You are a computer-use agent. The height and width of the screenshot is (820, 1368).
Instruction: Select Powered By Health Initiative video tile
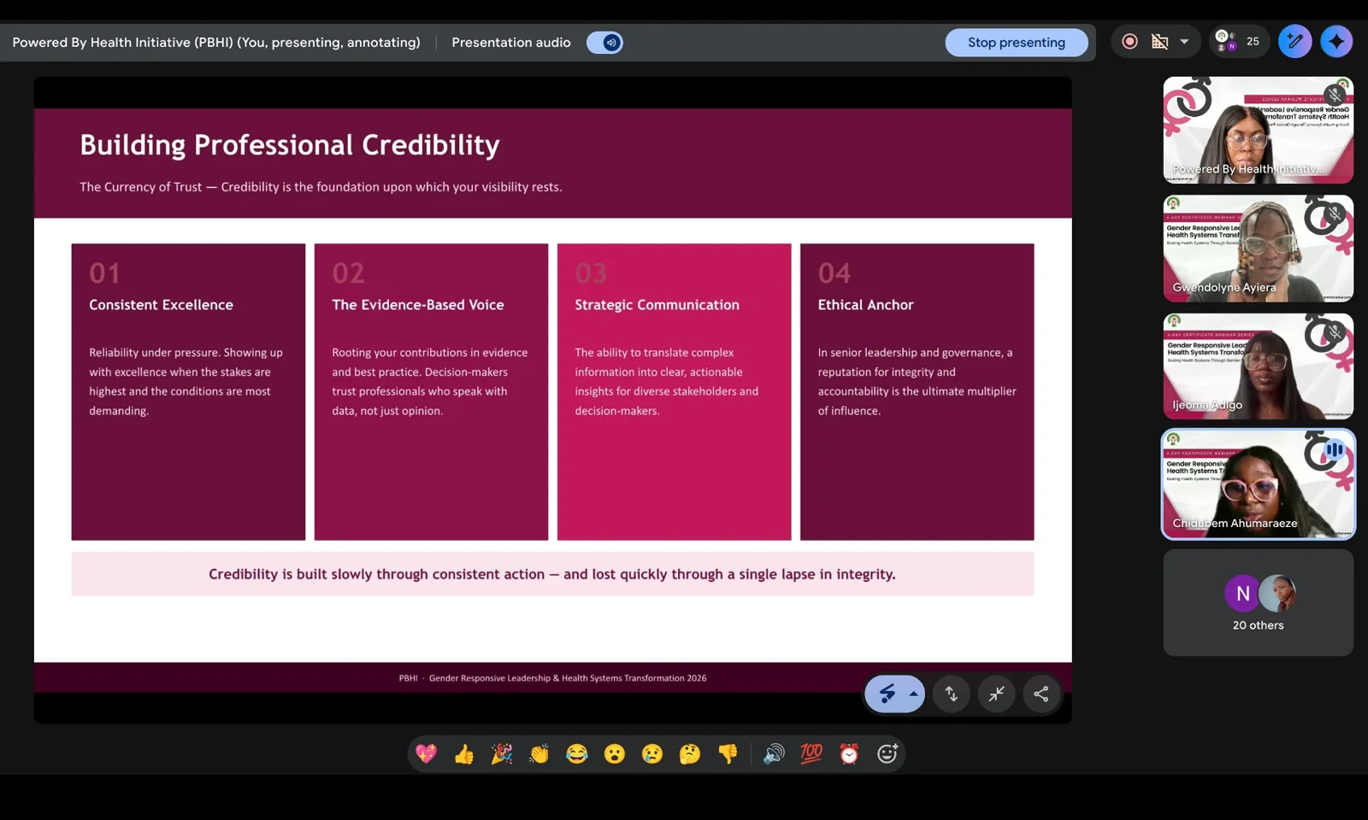coord(1258,130)
